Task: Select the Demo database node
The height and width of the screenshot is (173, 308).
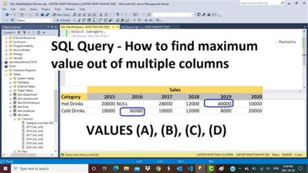Action: tap(12, 66)
